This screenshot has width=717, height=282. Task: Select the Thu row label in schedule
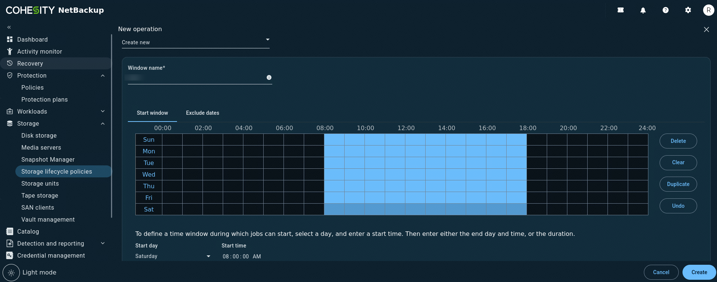point(149,186)
